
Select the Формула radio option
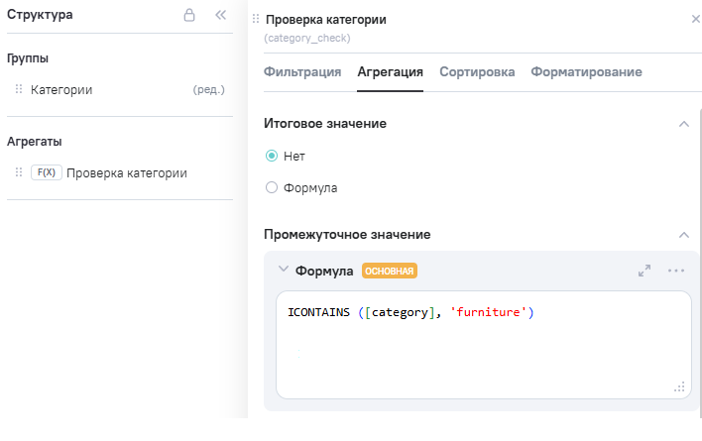click(272, 187)
